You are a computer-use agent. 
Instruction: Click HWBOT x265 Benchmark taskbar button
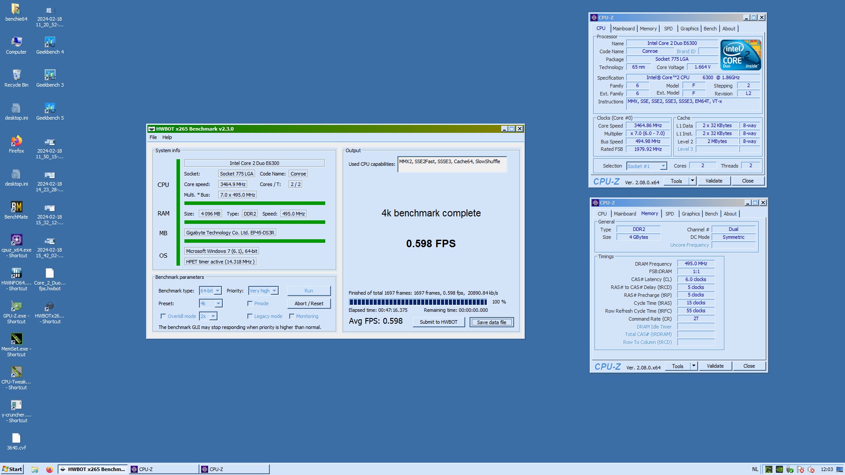(x=93, y=469)
